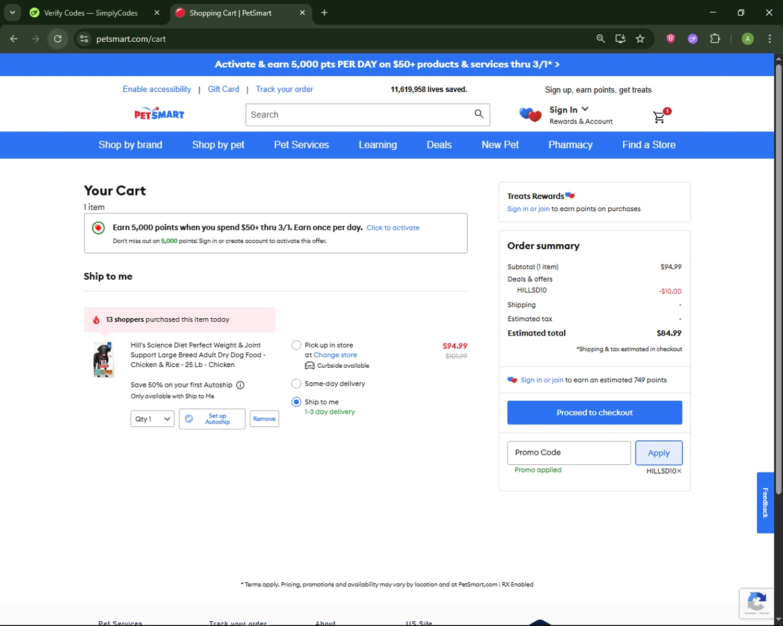Image resolution: width=783 pixels, height=626 pixels.
Task: Open the Learning menu
Action: (377, 145)
